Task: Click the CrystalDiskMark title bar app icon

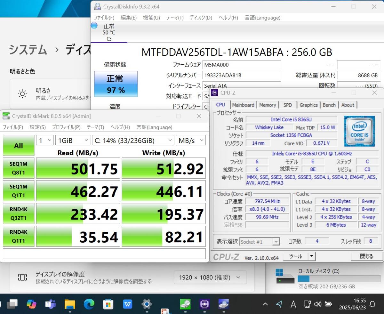Action: [x=6, y=116]
